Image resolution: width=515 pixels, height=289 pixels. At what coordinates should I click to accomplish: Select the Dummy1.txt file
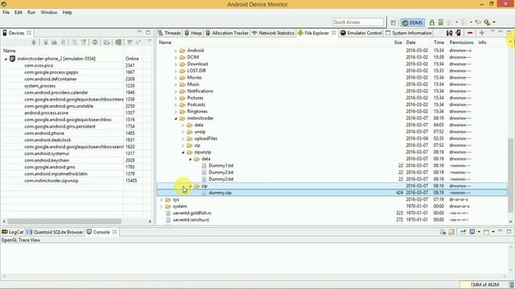(x=220, y=165)
